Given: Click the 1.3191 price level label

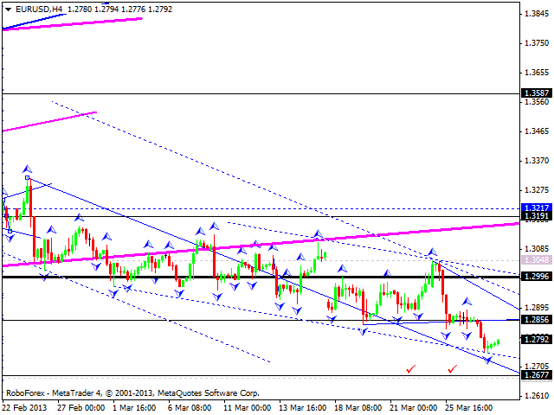Looking at the screenshot, I should click(x=536, y=216).
